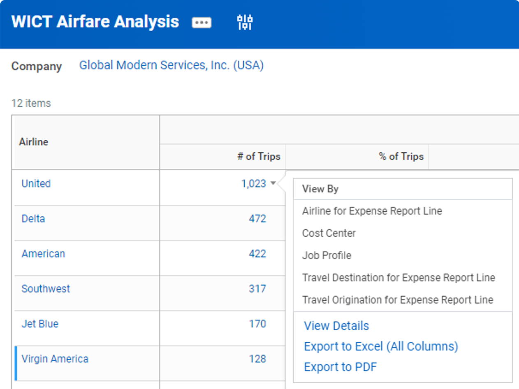This screenshot has width=519, height=389.
Task: Select the View By popup heading
Action: (320, 189)
